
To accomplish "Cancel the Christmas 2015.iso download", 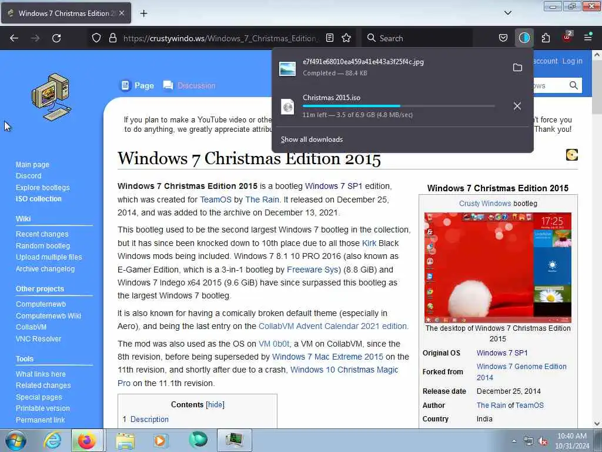I will 517,106.
